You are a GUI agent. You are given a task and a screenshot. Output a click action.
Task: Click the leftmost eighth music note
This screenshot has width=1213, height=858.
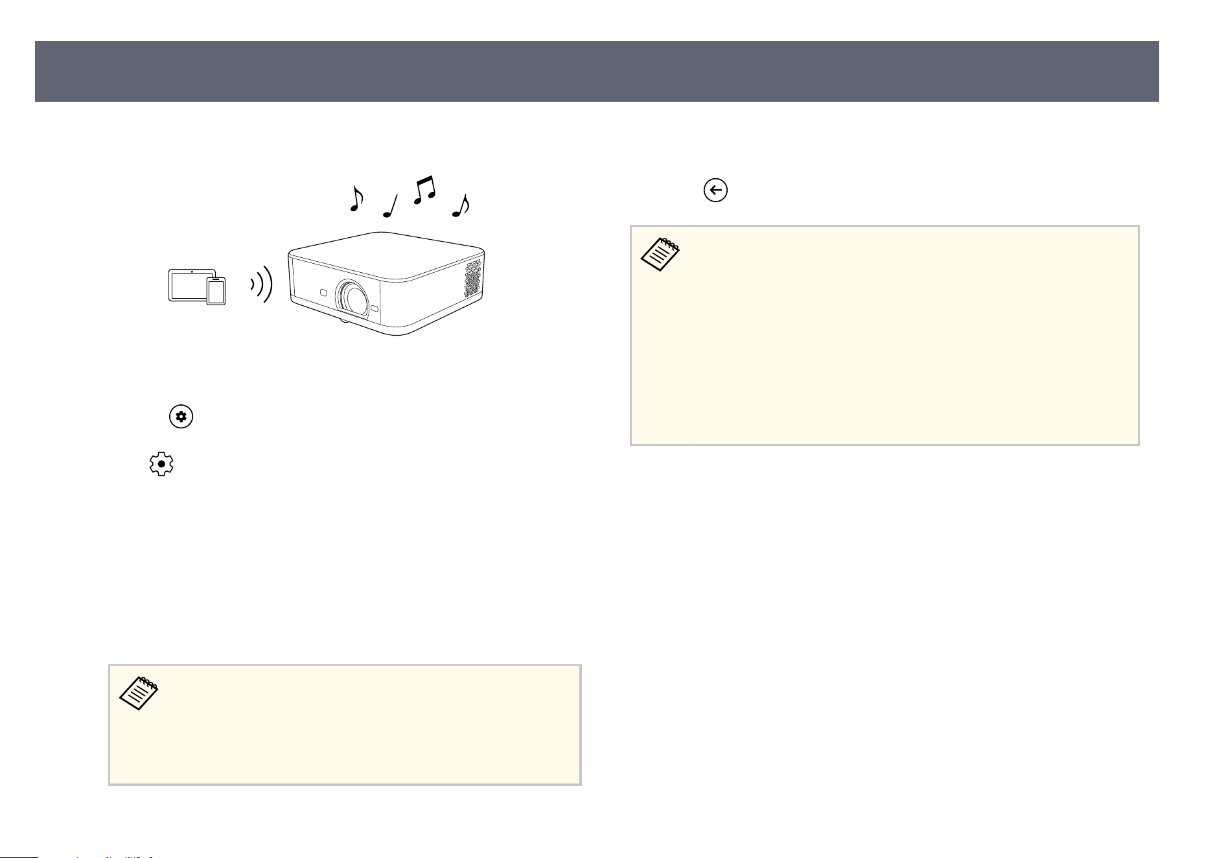click(x=355, y=199)
